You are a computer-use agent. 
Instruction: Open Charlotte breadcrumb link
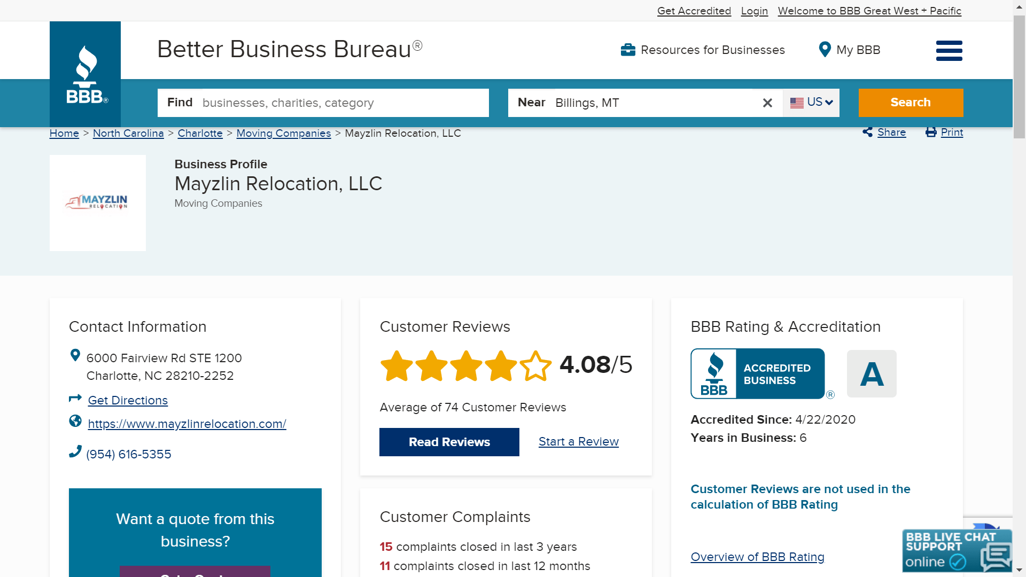coord(200,133)
